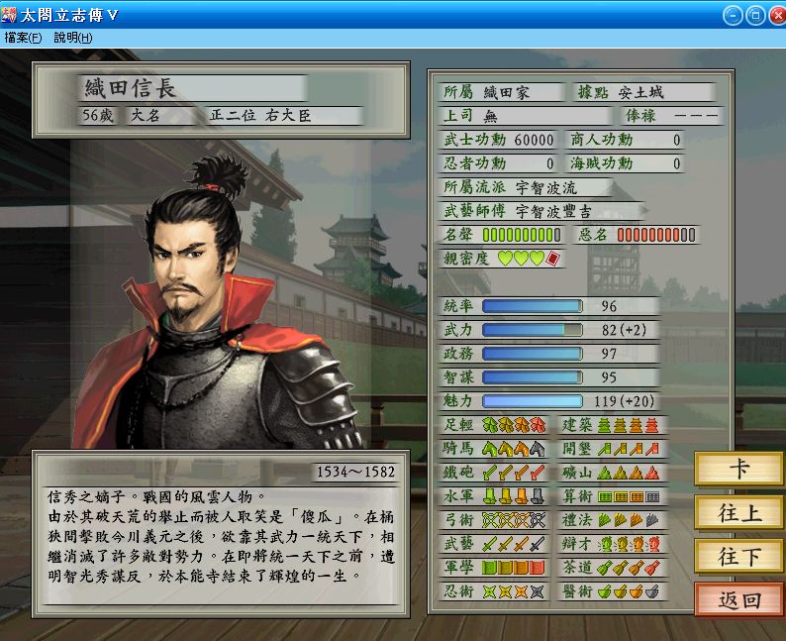Click the 騎馬 horse skill icons
This screenshot has width=786, height=641.
[x=514, y=449]
